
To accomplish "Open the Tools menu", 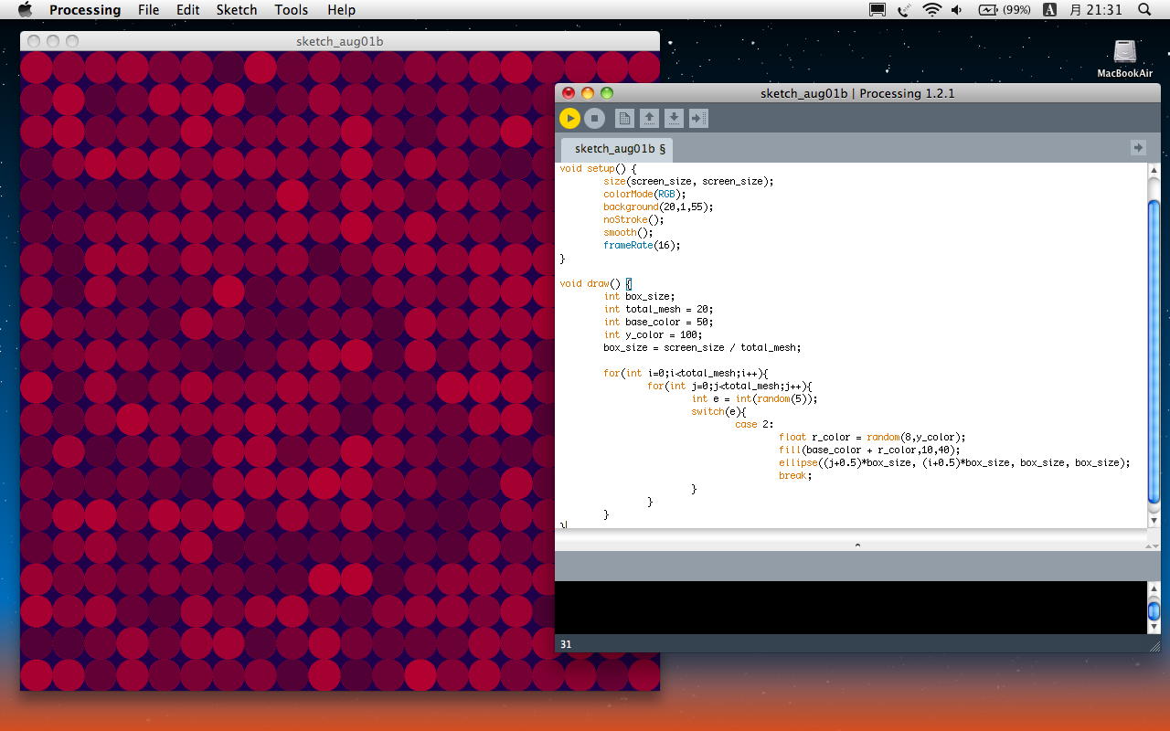I will coord(291,10).
